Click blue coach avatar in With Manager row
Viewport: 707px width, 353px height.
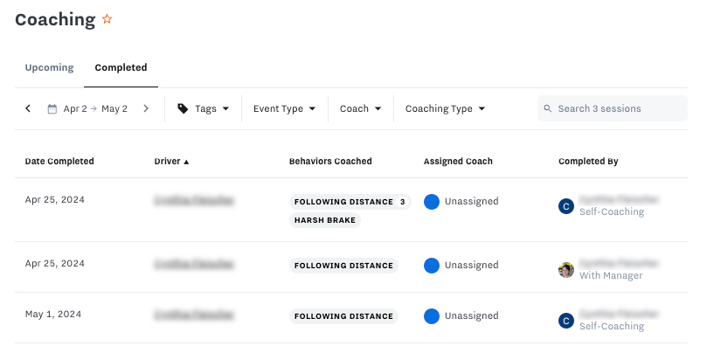432,266
